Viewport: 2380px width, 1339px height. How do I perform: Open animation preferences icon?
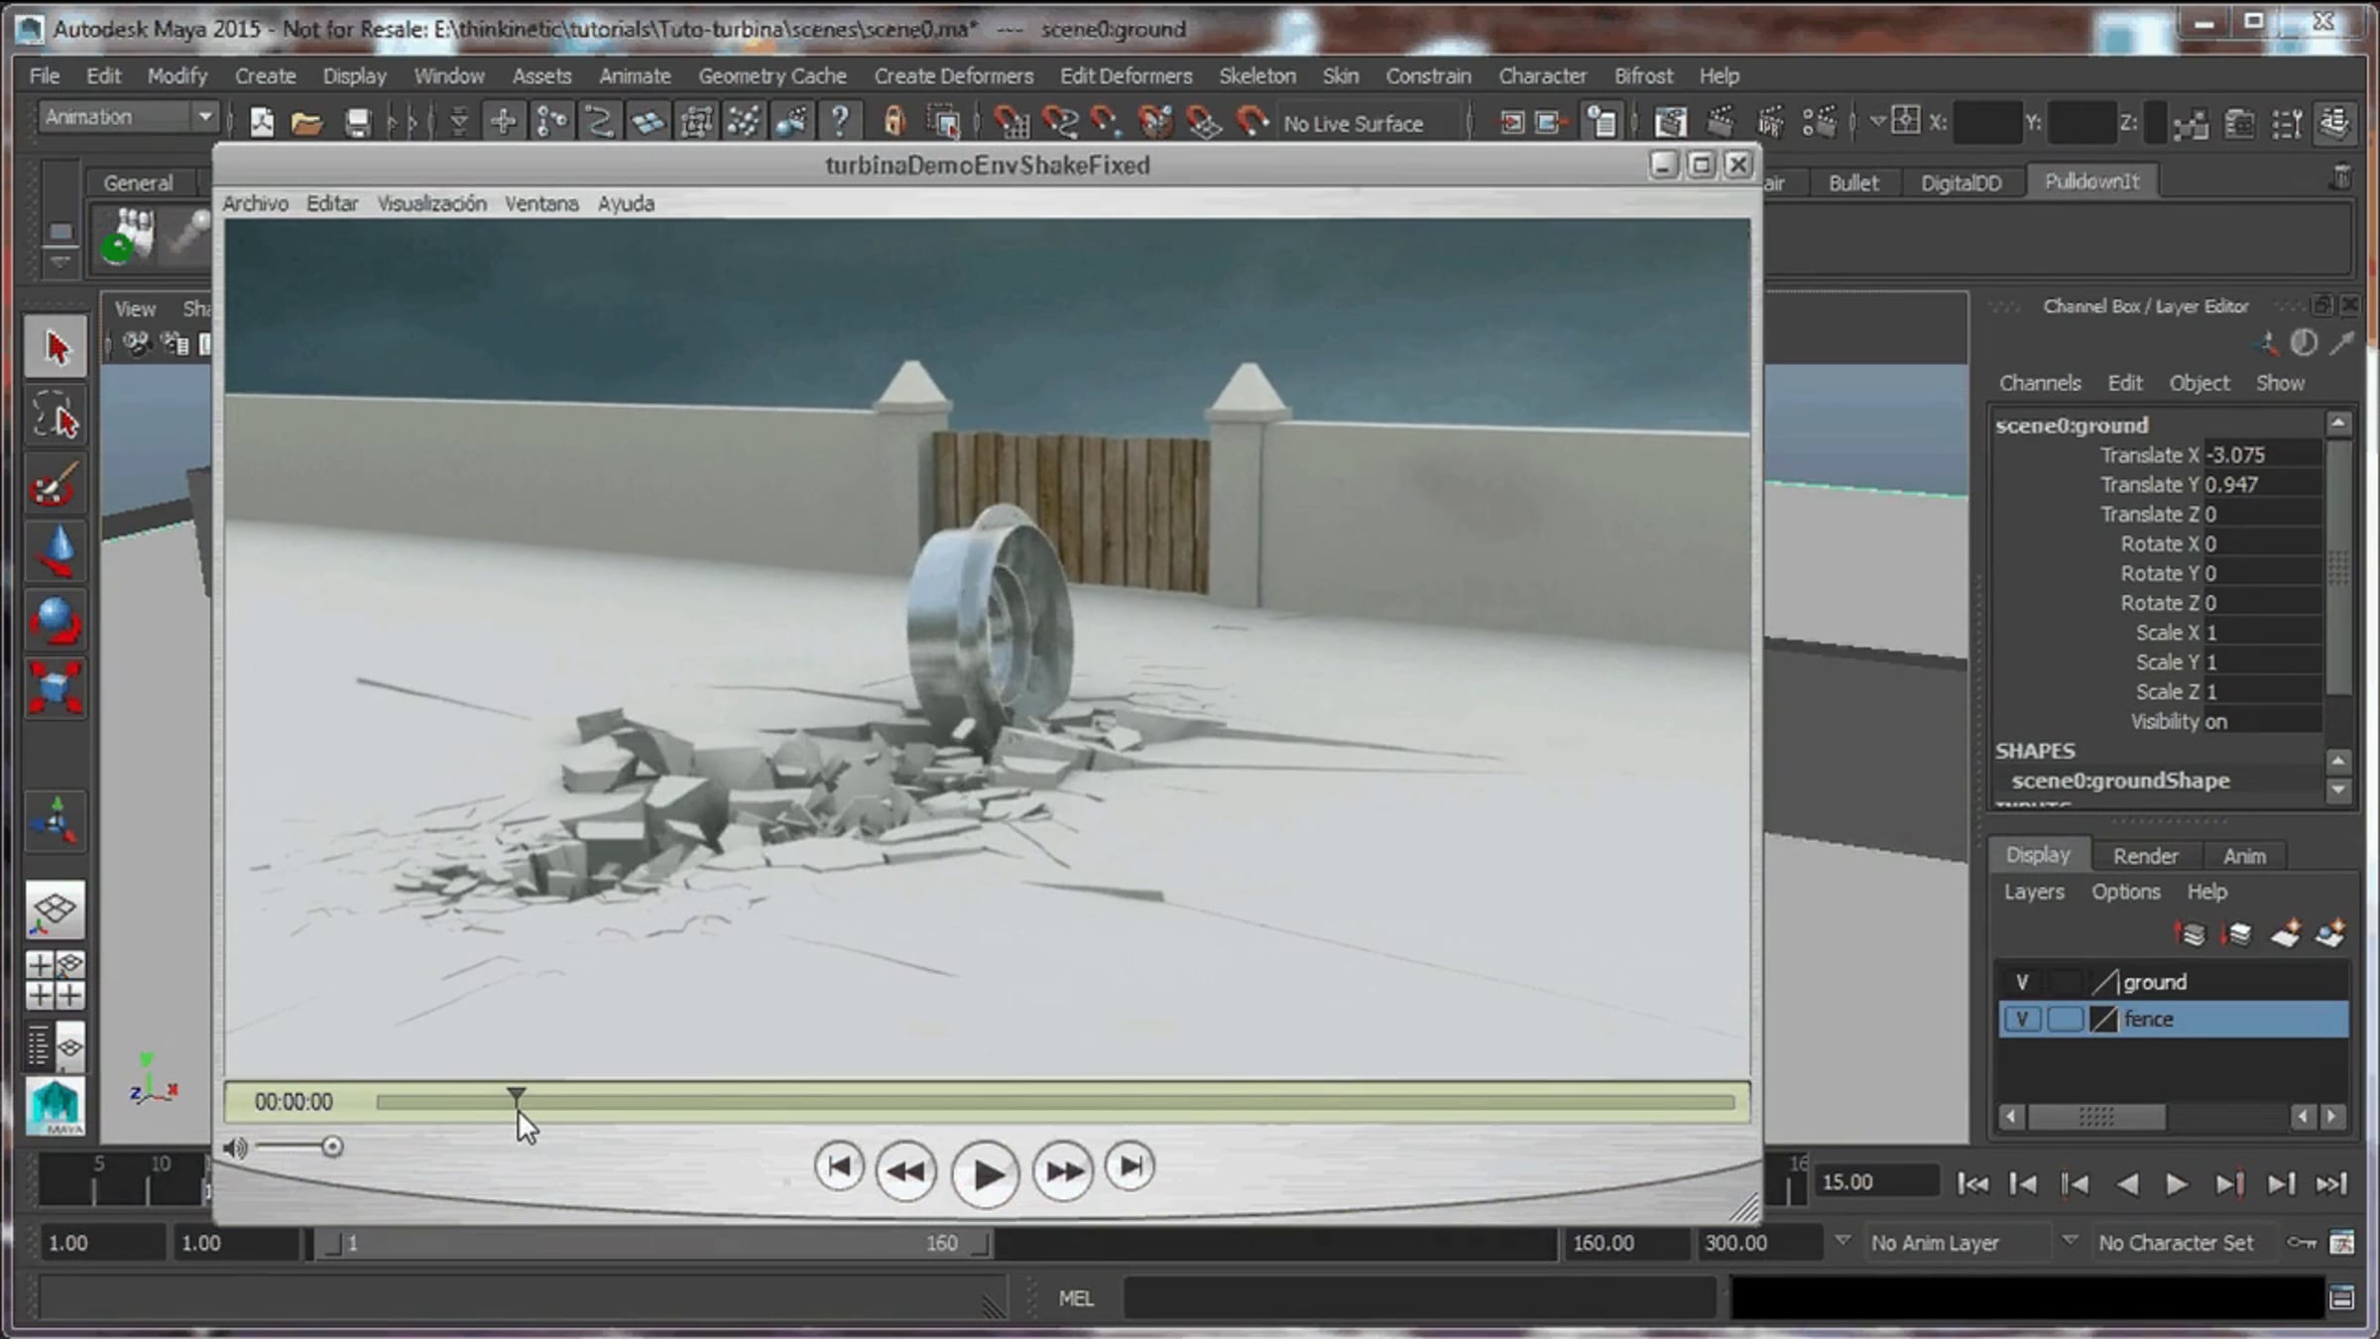pyautogui.click(x=2341, y=1242)
